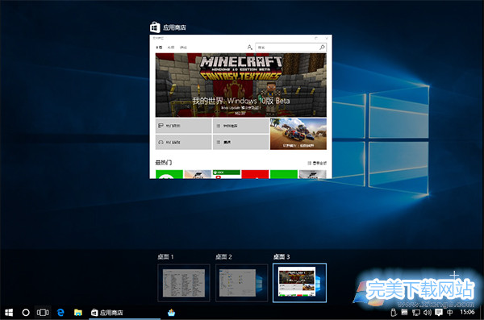Add a new virtual desktop with the plus button
The height and width of the screenshot is (320, 484).
coord(454,275)
